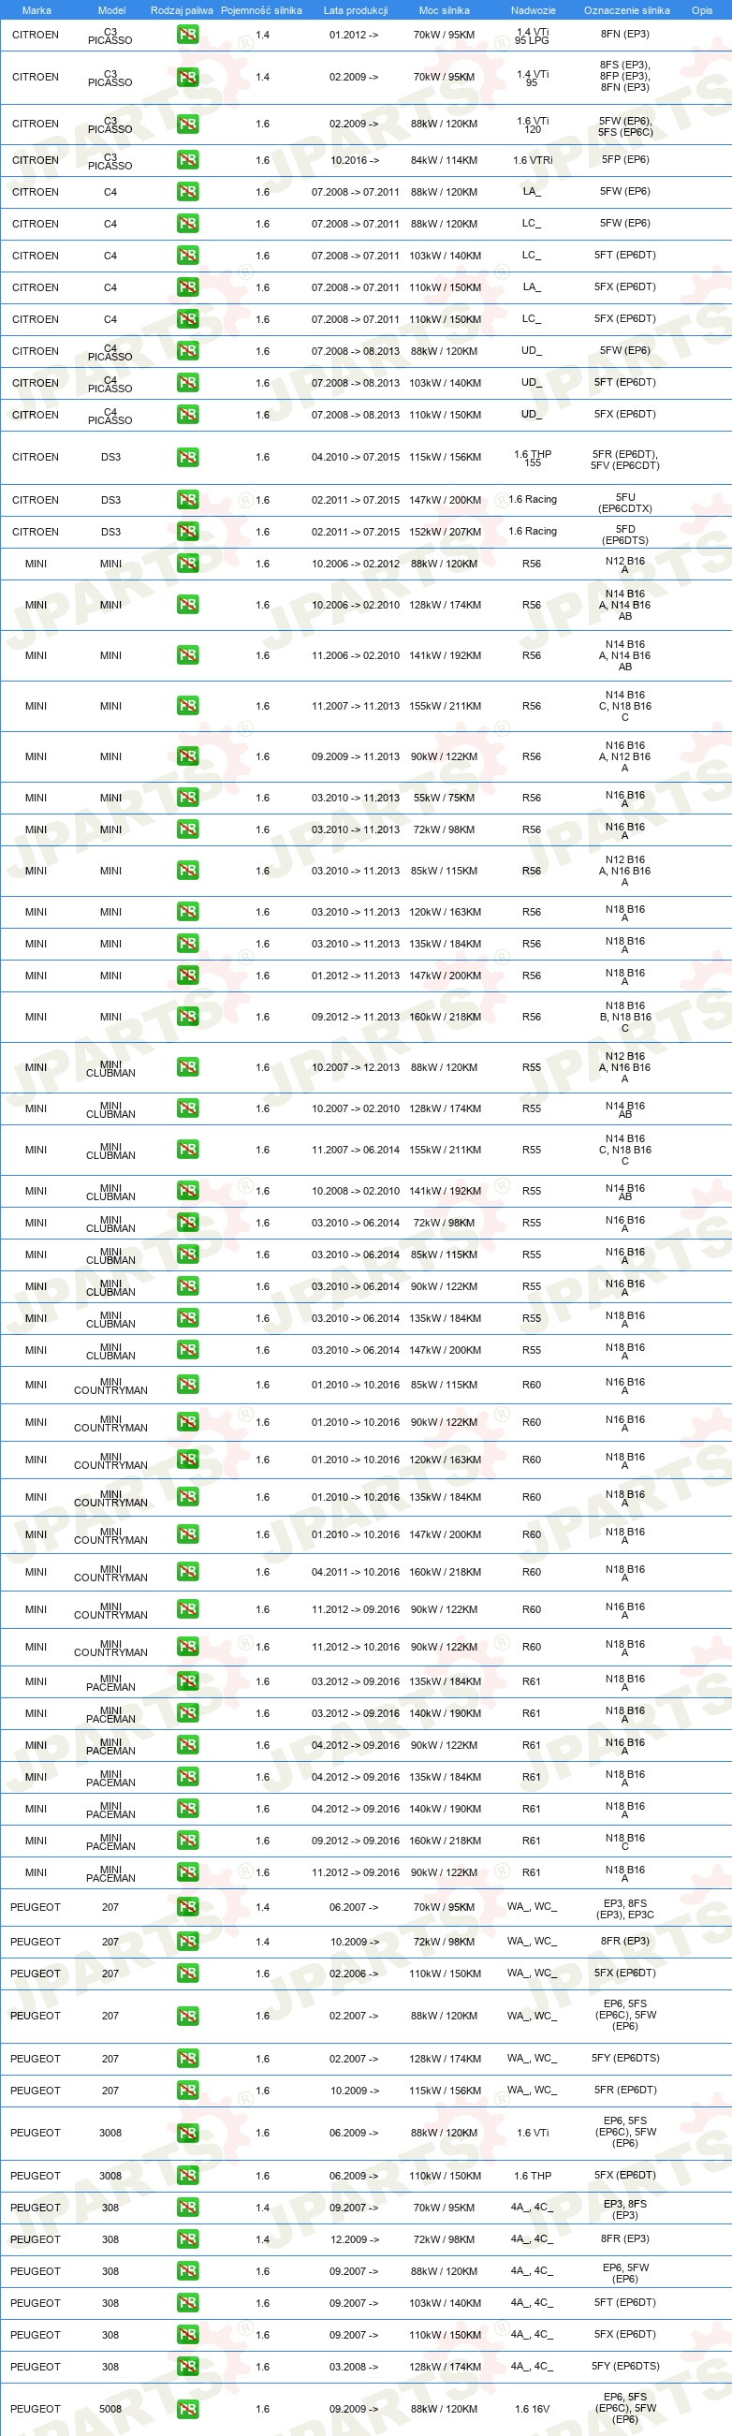Viewport: 732px width, 2436px height.
Task: Click the Marka column header
Action: (36, 10)
